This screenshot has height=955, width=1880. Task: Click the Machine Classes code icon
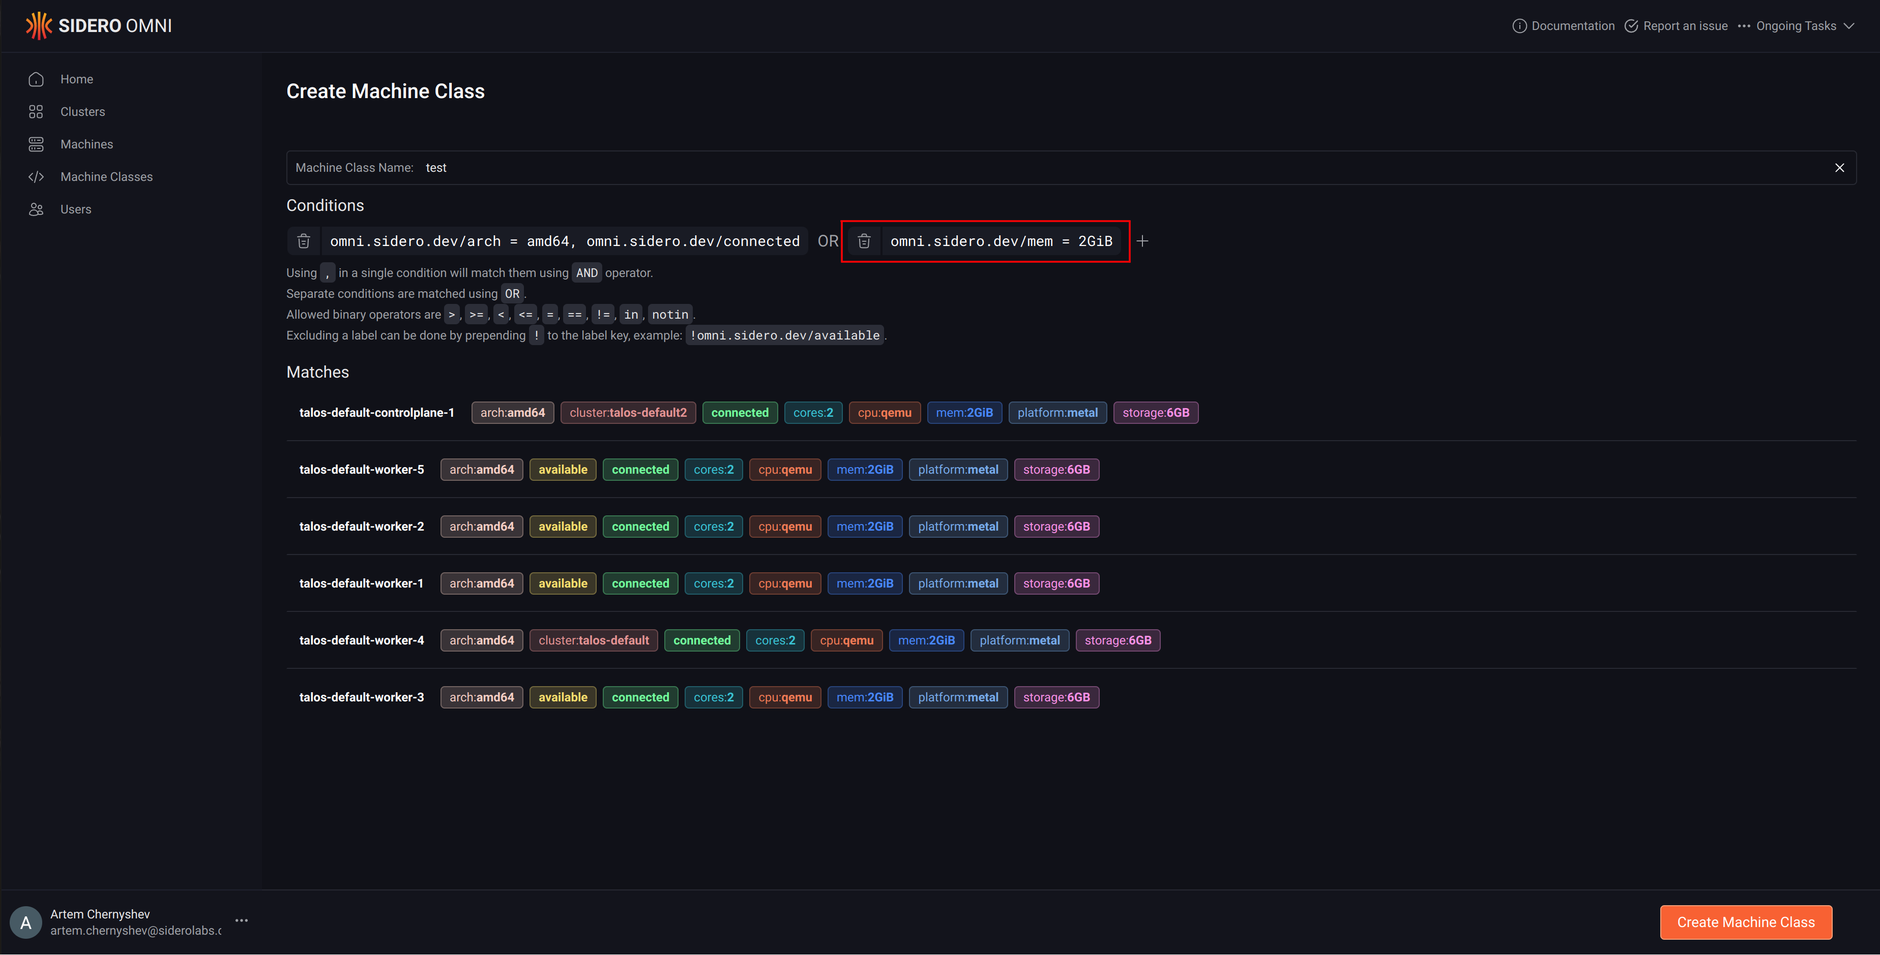click(36, 176)
